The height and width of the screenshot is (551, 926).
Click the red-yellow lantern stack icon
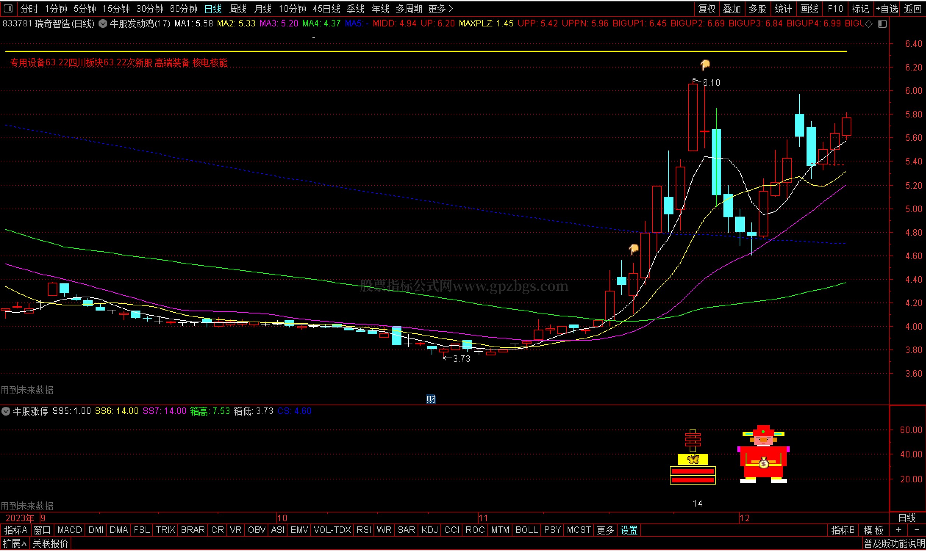(x=693, y=457)
